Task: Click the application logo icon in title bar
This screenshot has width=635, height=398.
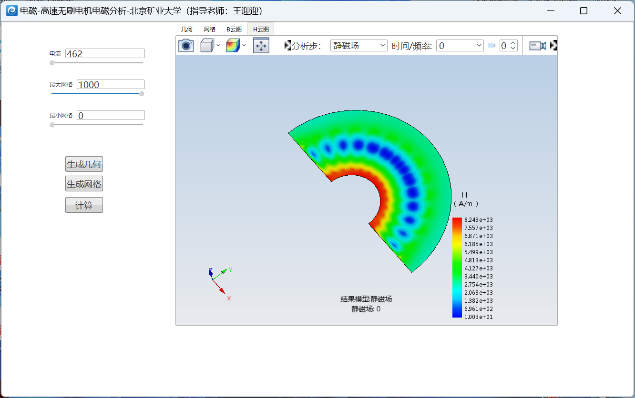Action: click(12, 10)
